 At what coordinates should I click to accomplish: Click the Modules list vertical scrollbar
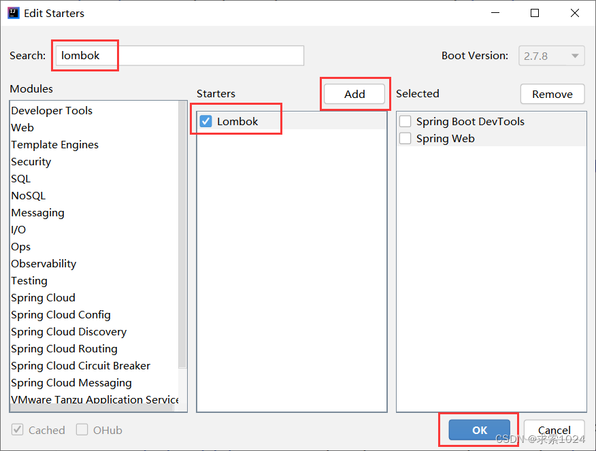point(182,235)
